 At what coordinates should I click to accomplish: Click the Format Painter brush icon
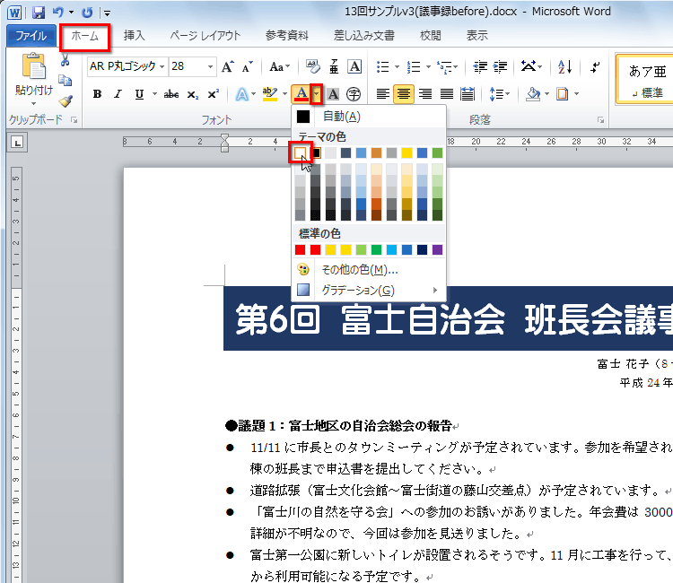point(66,100)
